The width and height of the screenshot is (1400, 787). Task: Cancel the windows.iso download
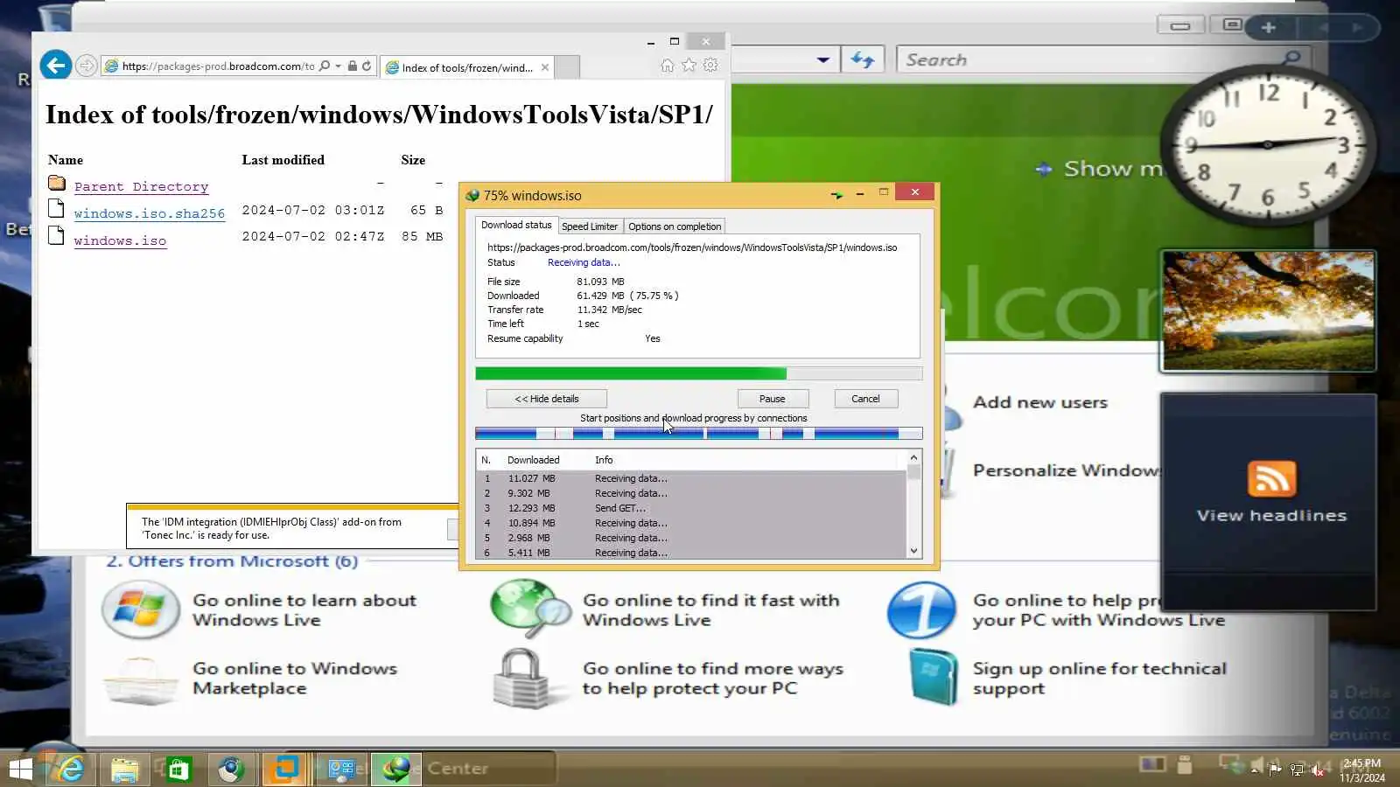pos(866,399)
